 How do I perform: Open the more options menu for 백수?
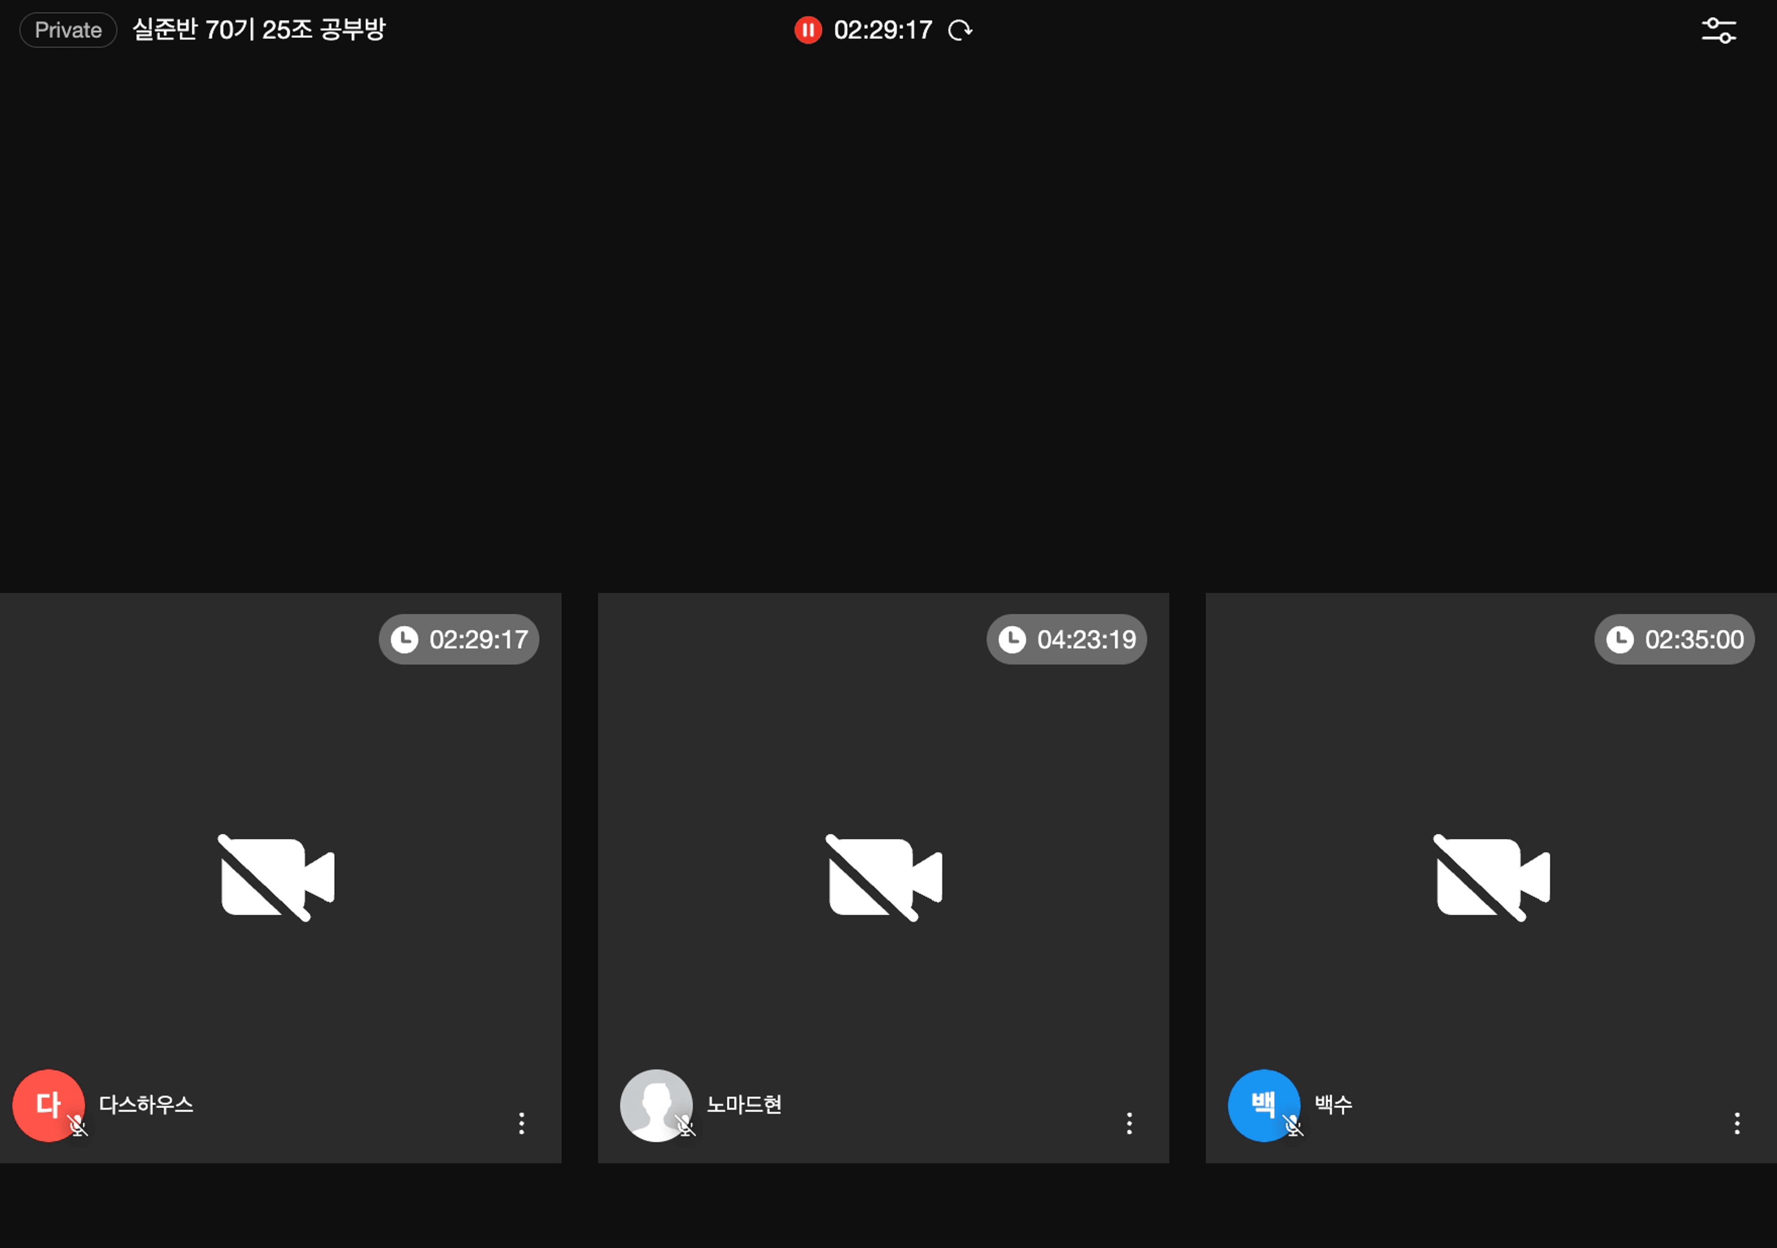click(1737, 1124)
